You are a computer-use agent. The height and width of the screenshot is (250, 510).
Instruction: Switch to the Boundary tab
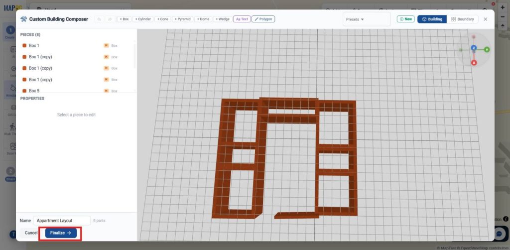pos(462,19)
